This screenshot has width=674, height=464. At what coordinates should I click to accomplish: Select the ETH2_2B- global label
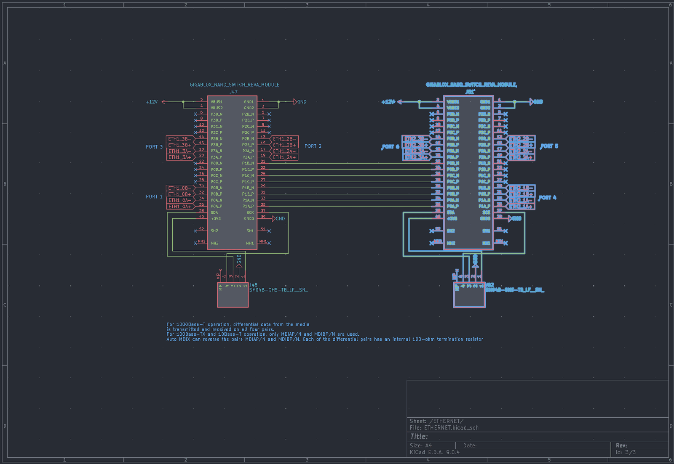[x=521, y=139]
